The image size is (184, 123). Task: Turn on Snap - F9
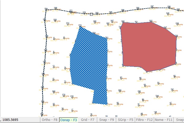coord(106,120)
